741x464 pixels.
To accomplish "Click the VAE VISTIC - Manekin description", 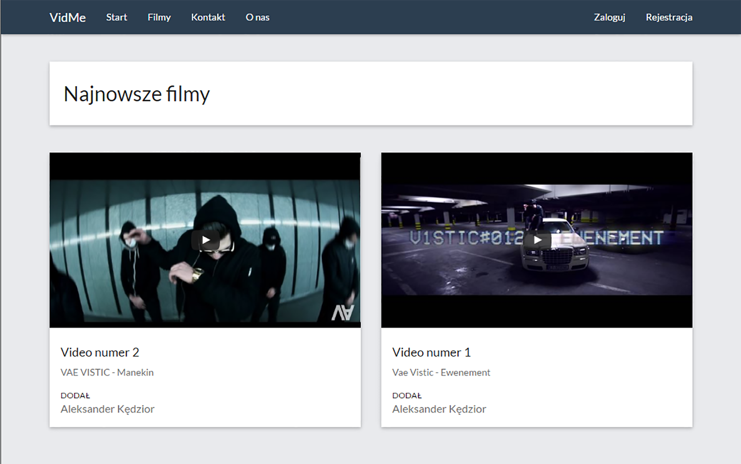I will pyautogui.click(x=107, y=372).
